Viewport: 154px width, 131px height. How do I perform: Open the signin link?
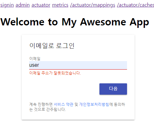coord(7,5)
